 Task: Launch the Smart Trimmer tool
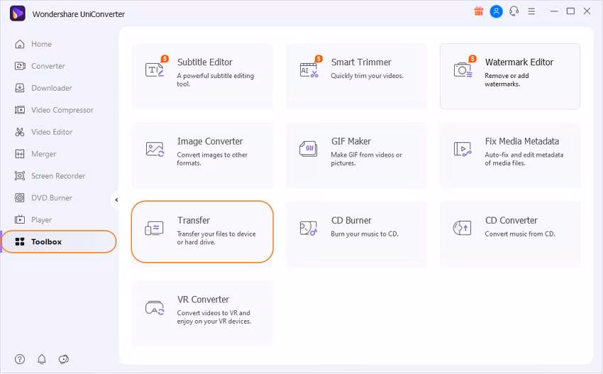pos(356,76)
